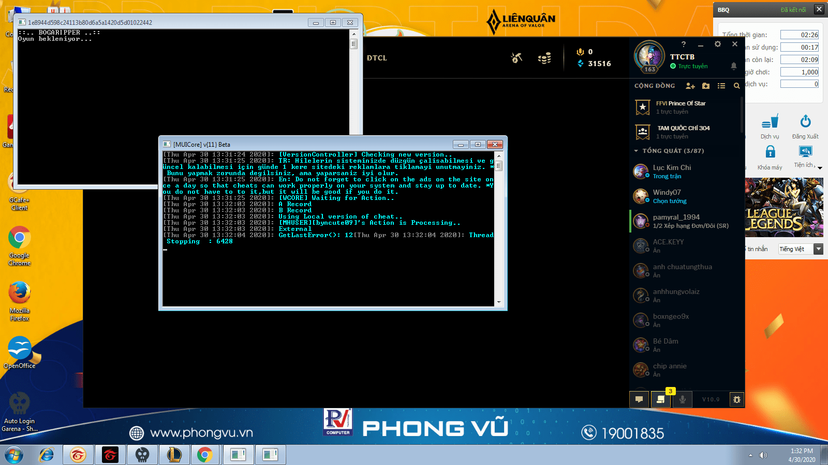Open missions icon with badge 3

tap(661, 399)
